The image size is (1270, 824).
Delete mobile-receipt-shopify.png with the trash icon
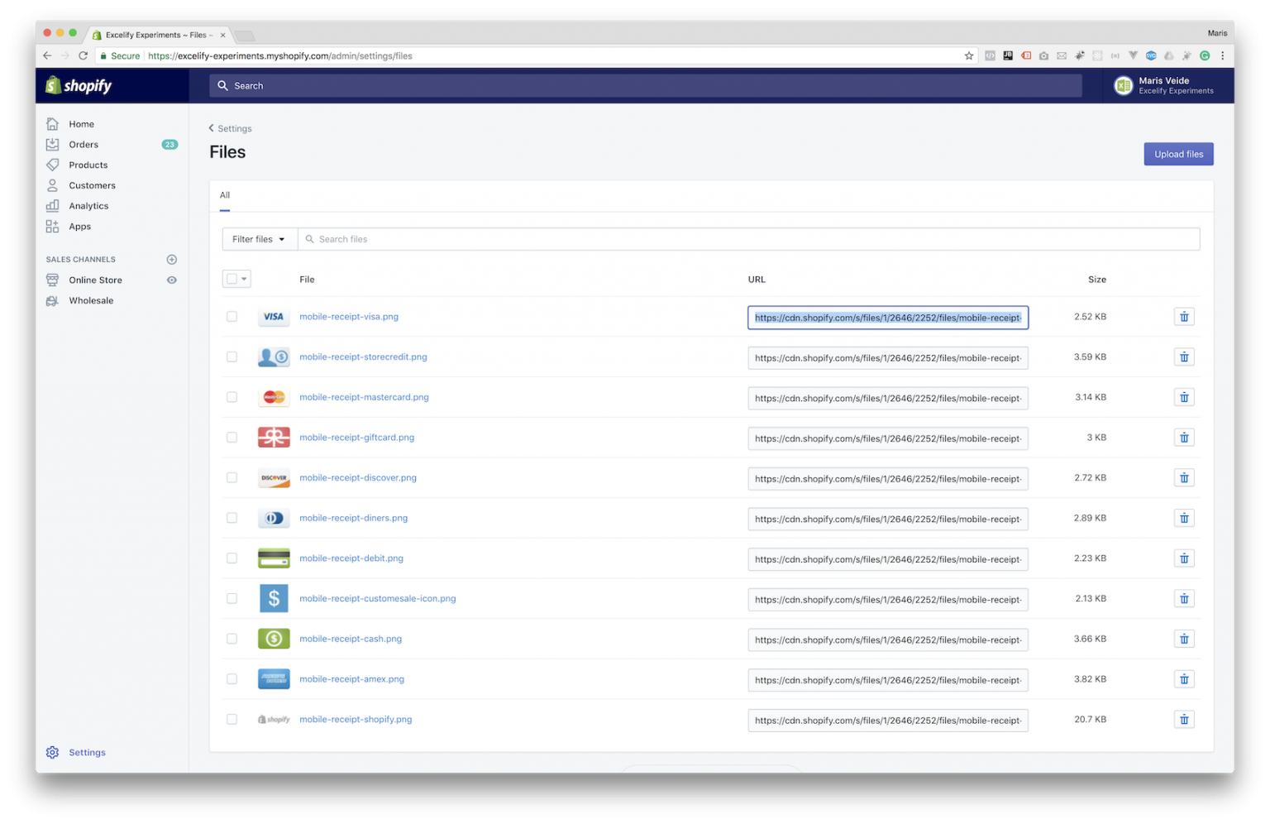(x=1184, y=719)
